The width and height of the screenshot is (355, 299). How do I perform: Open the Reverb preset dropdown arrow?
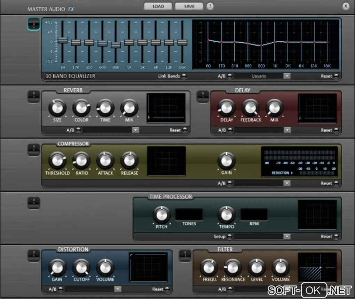135,130
